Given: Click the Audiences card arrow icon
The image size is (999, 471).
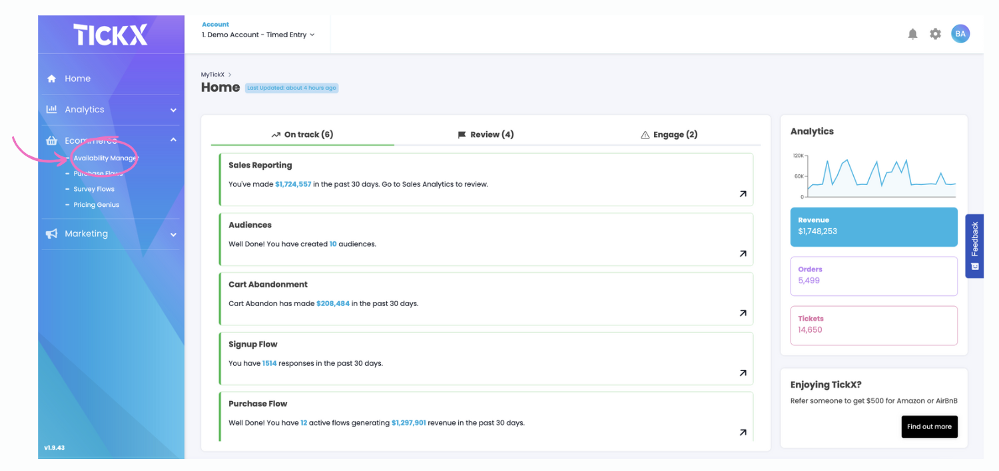Looking at the screenshot, I should click(742, 253).
